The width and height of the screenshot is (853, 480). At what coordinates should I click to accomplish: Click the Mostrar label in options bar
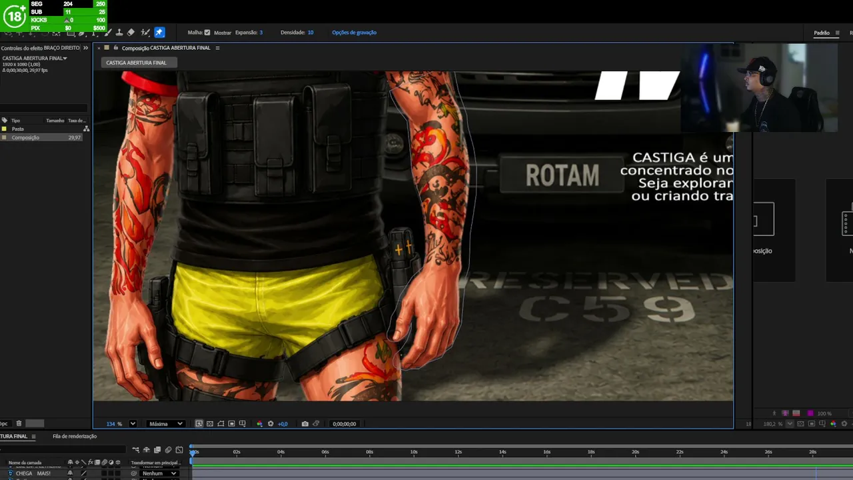tap(223, 33)
